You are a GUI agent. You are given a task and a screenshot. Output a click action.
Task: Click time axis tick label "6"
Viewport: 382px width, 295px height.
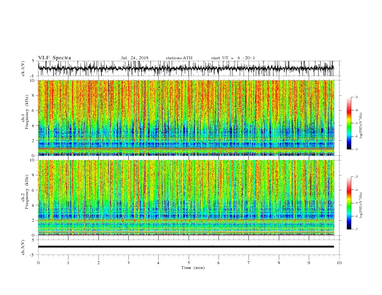click(218, 263)
